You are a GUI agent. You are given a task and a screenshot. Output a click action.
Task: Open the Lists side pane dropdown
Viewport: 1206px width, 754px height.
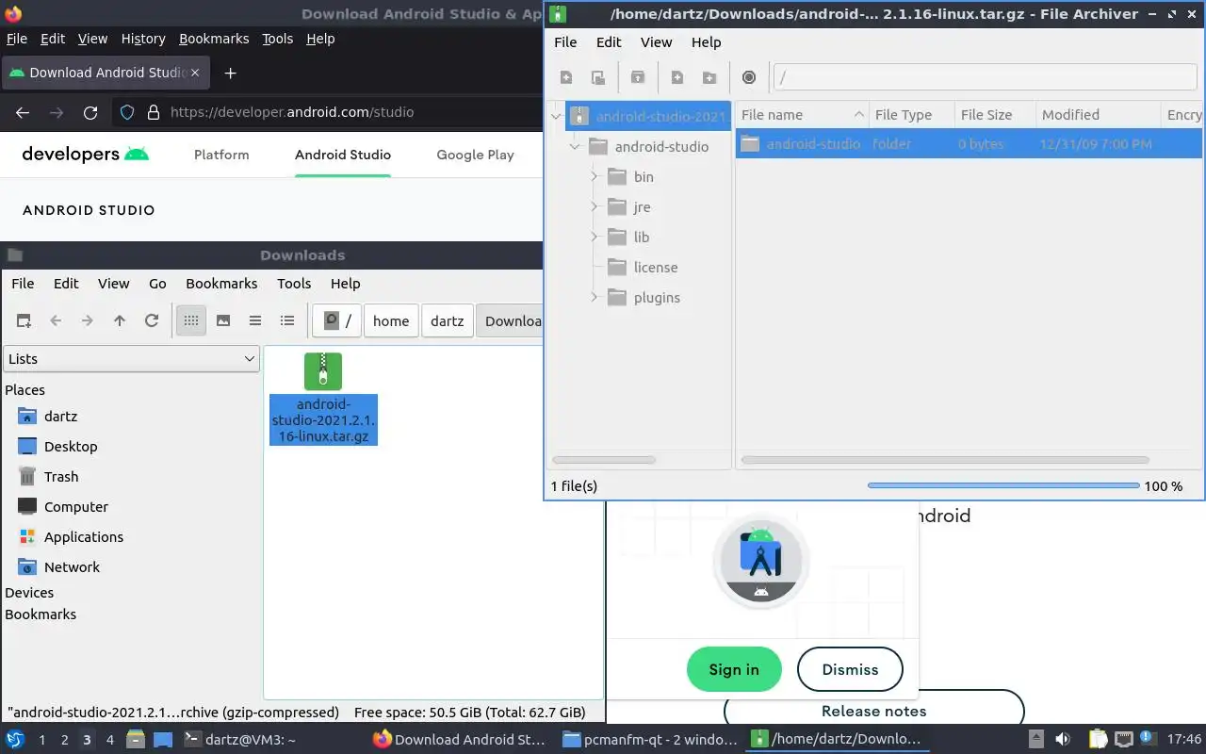tap(131, 358)
